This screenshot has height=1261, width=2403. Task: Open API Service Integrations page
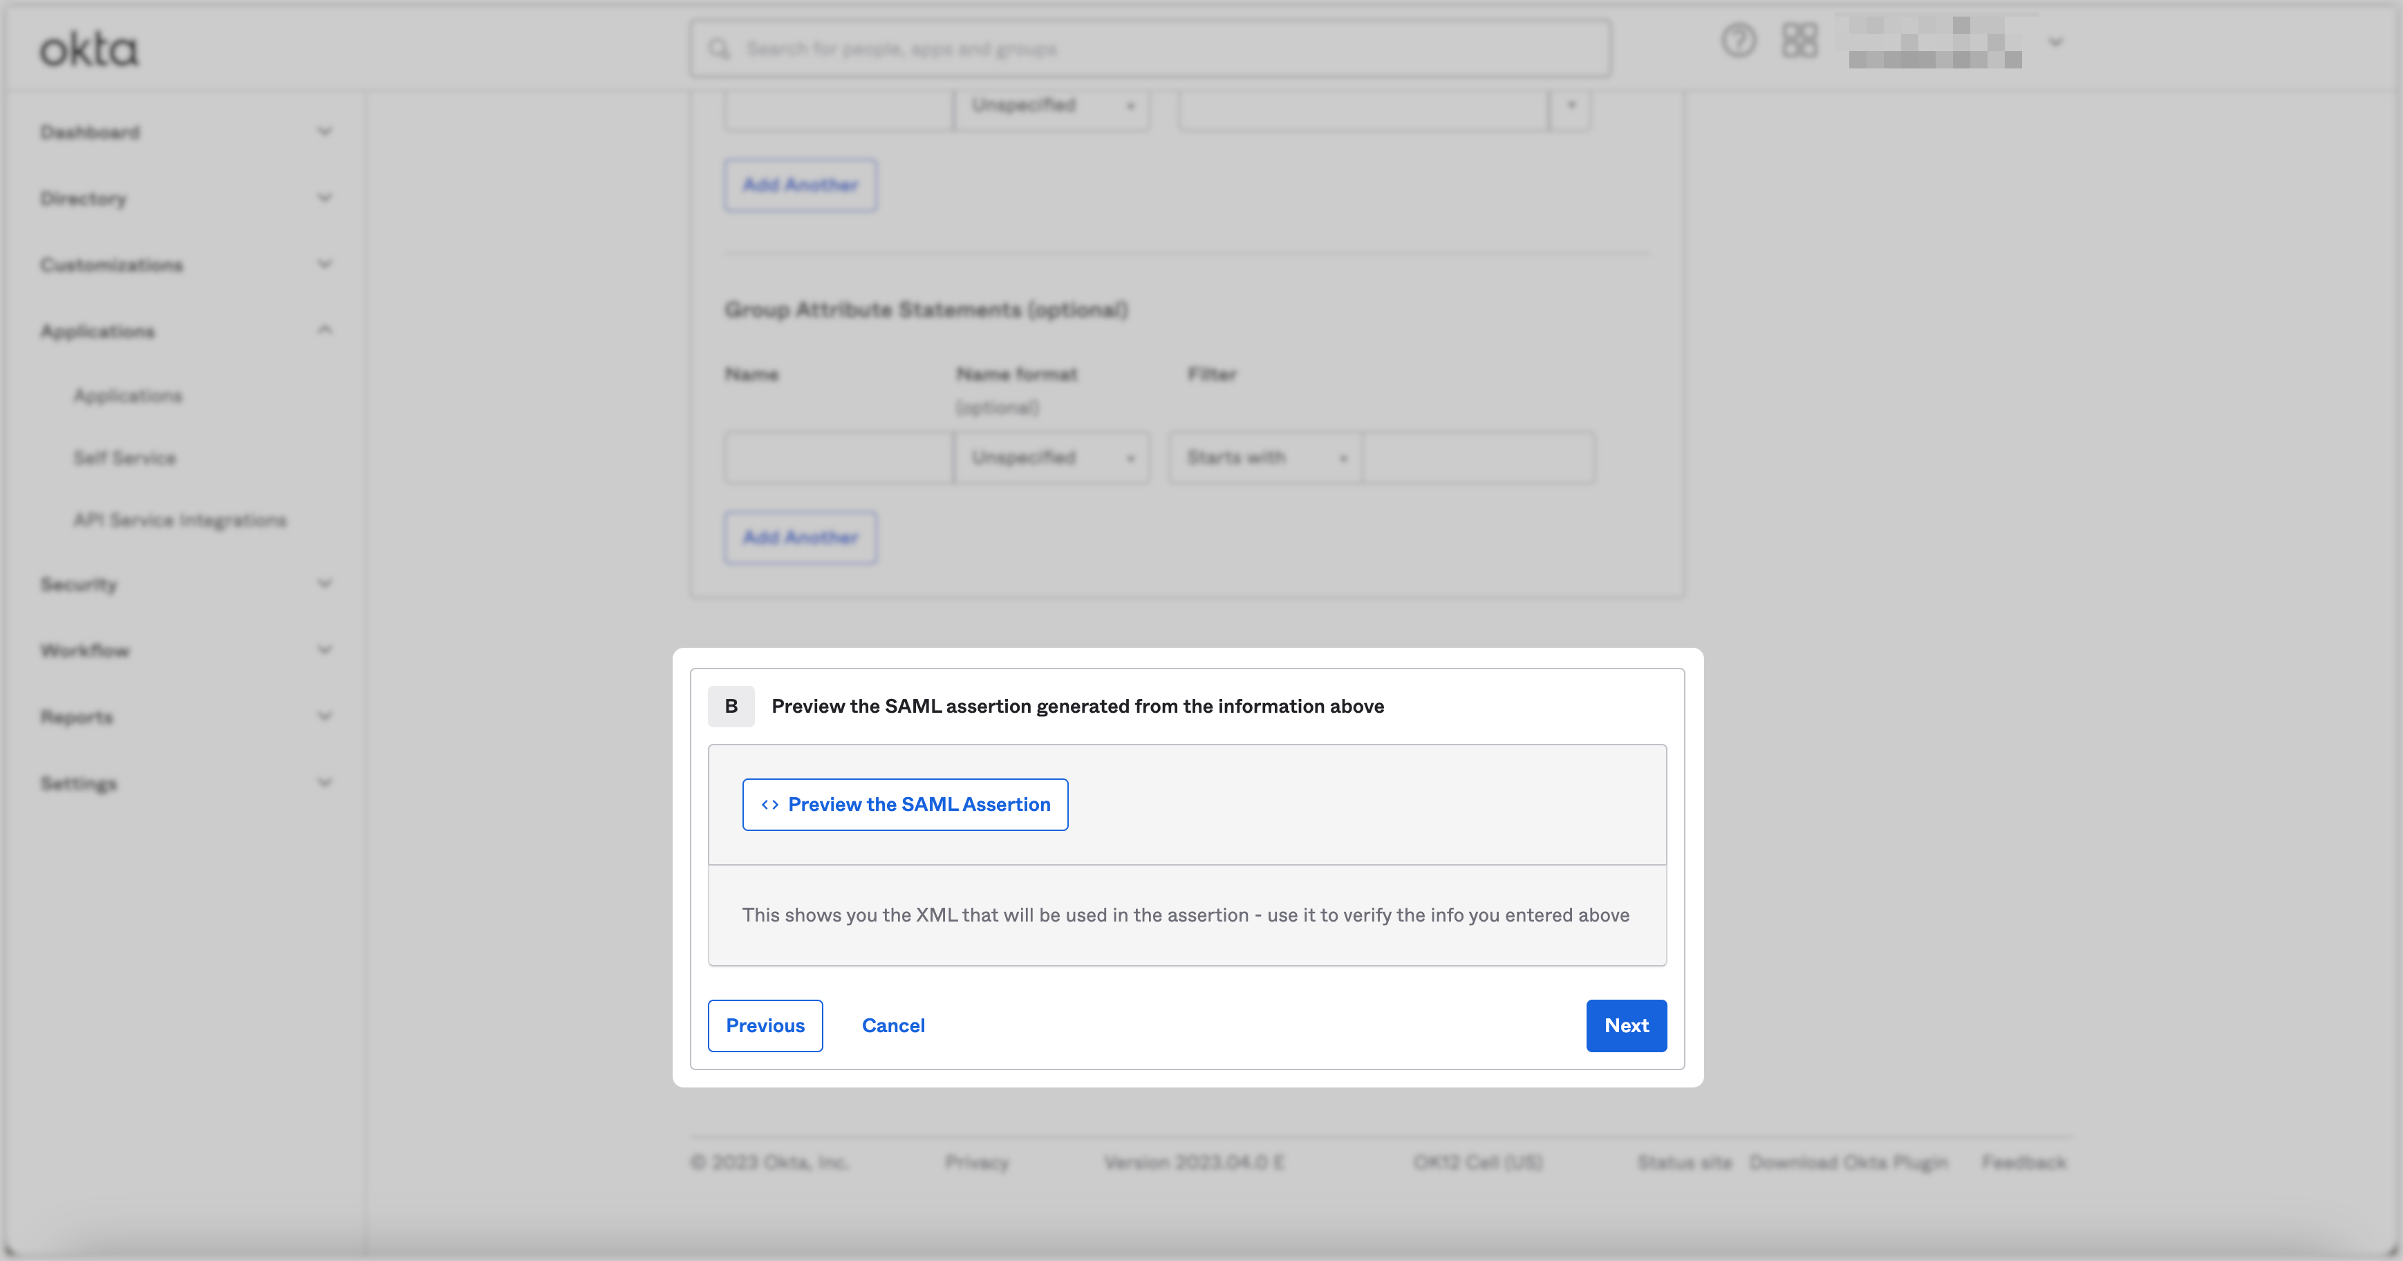coord(180,519)
